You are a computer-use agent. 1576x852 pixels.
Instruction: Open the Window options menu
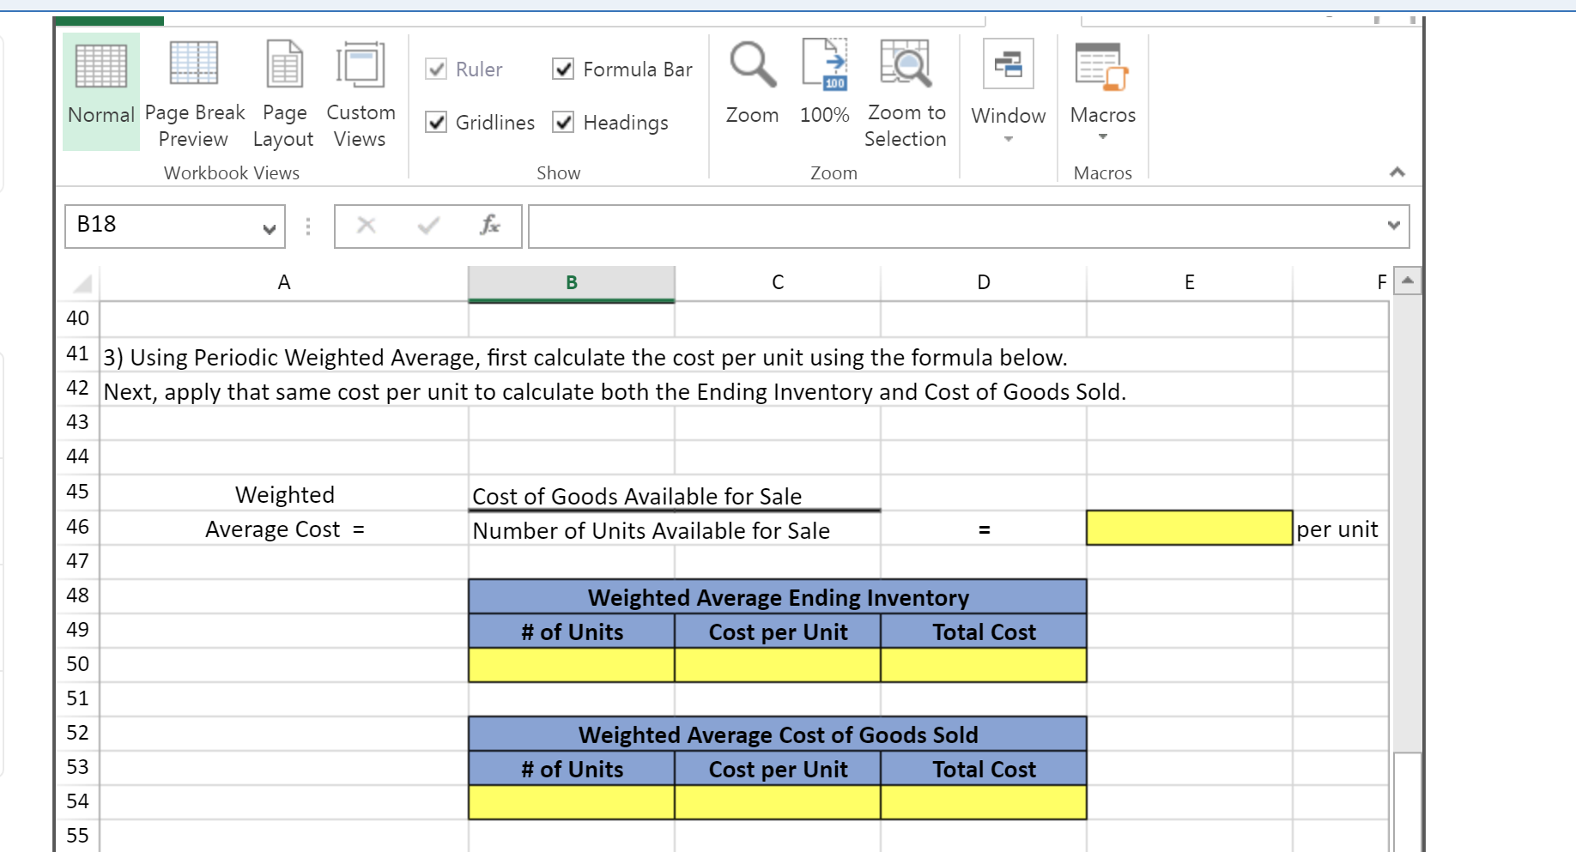(x=1009, y=92)
